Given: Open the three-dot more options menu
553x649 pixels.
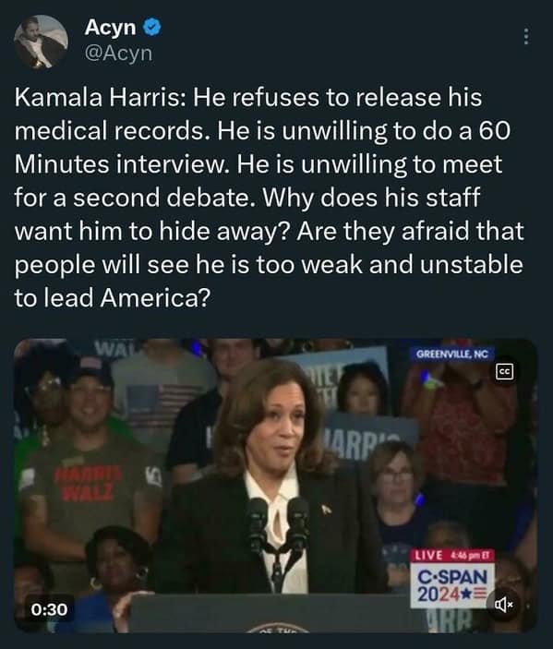Looking at the screenshot, I should point(525,36).
